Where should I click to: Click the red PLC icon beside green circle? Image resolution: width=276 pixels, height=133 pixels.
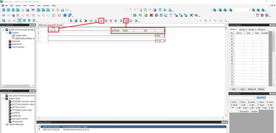click(x=151, y=15)
